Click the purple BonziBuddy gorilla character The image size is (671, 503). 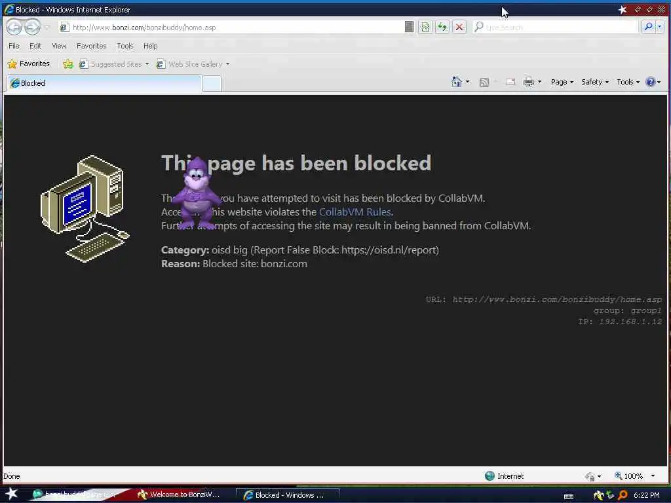point(196,193)
